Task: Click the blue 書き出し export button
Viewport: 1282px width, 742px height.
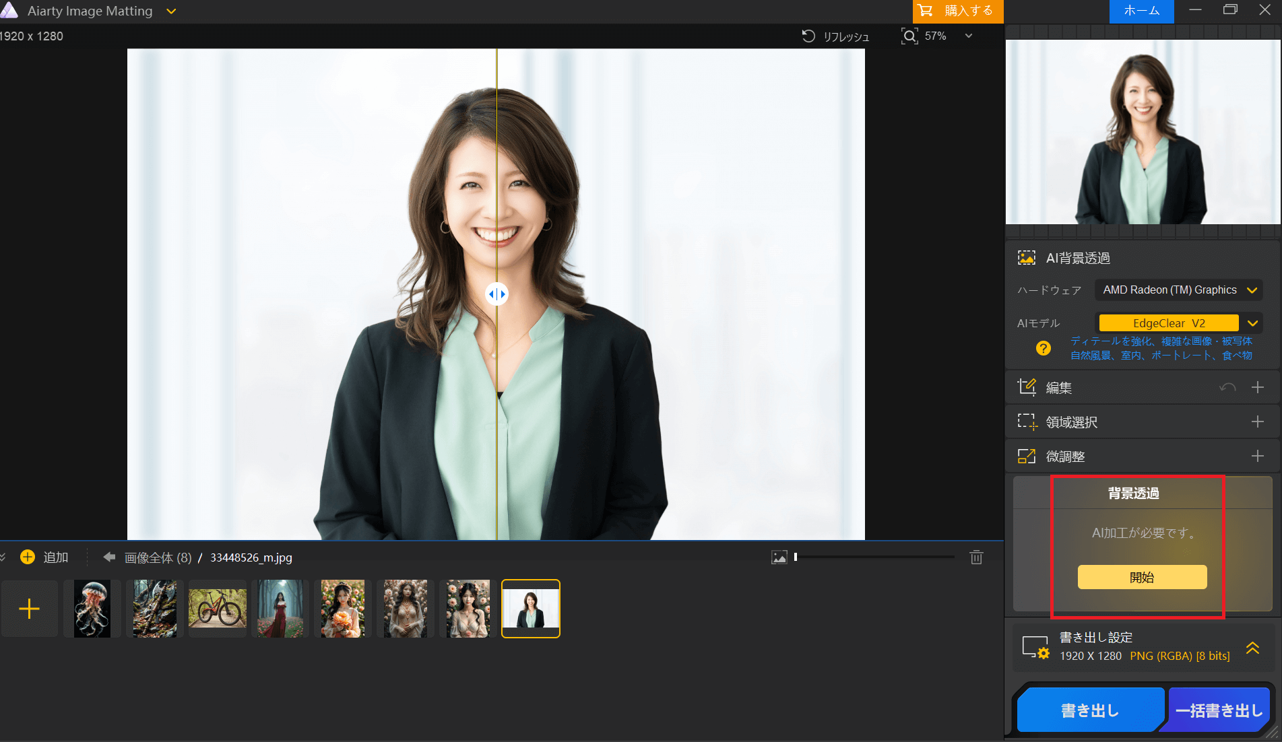Action: [1089, 710]
